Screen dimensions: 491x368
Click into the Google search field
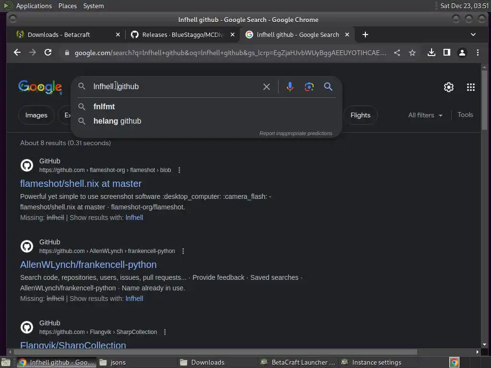(x=175, y=87)
